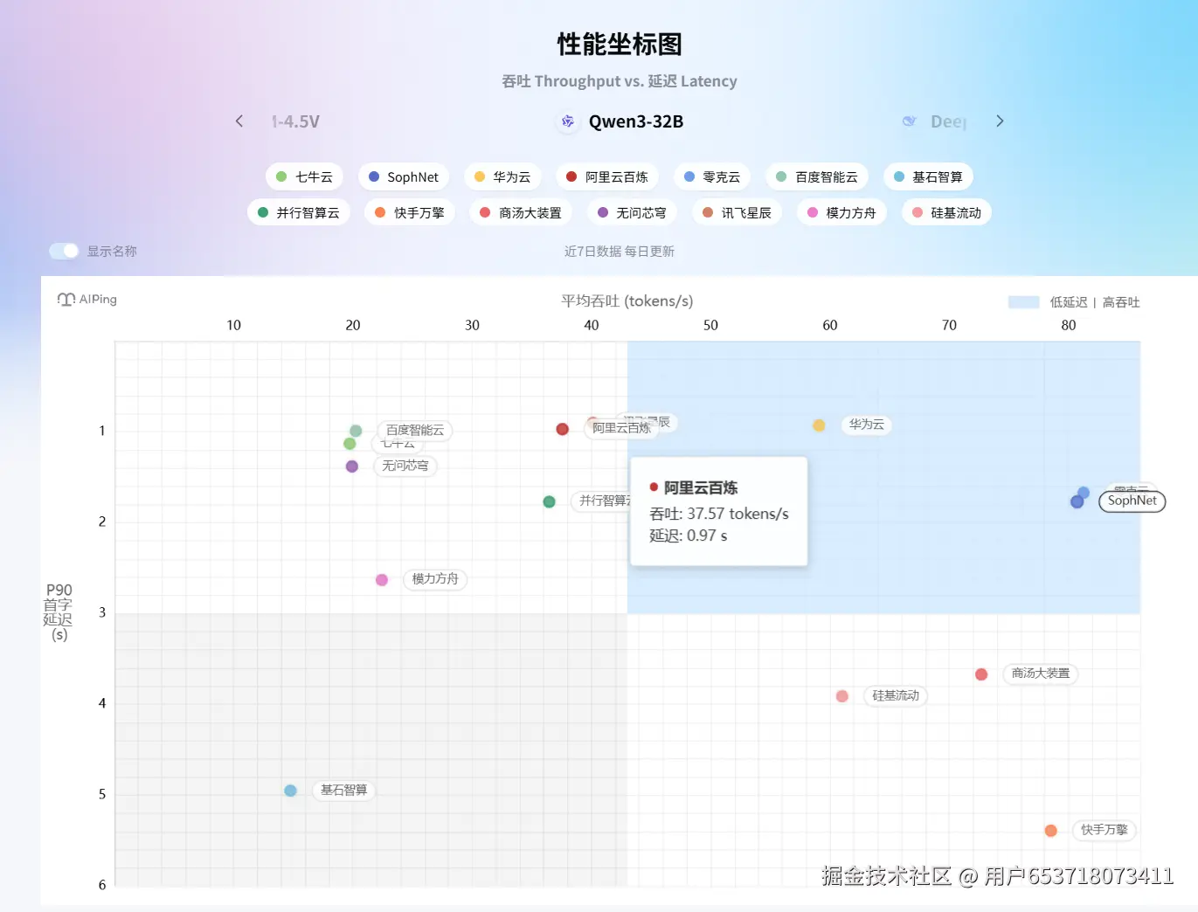
Task: Toggle 无问芯穹 legend chip
Action: 632,212
